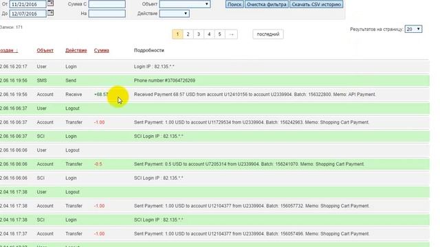Sort by Сумма column header
The width and height of the screenshot is (440, 247).
coord(101,50)
